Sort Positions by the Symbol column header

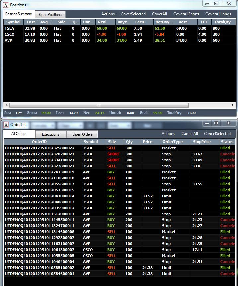pyautogui.click(x=14, y=22)
